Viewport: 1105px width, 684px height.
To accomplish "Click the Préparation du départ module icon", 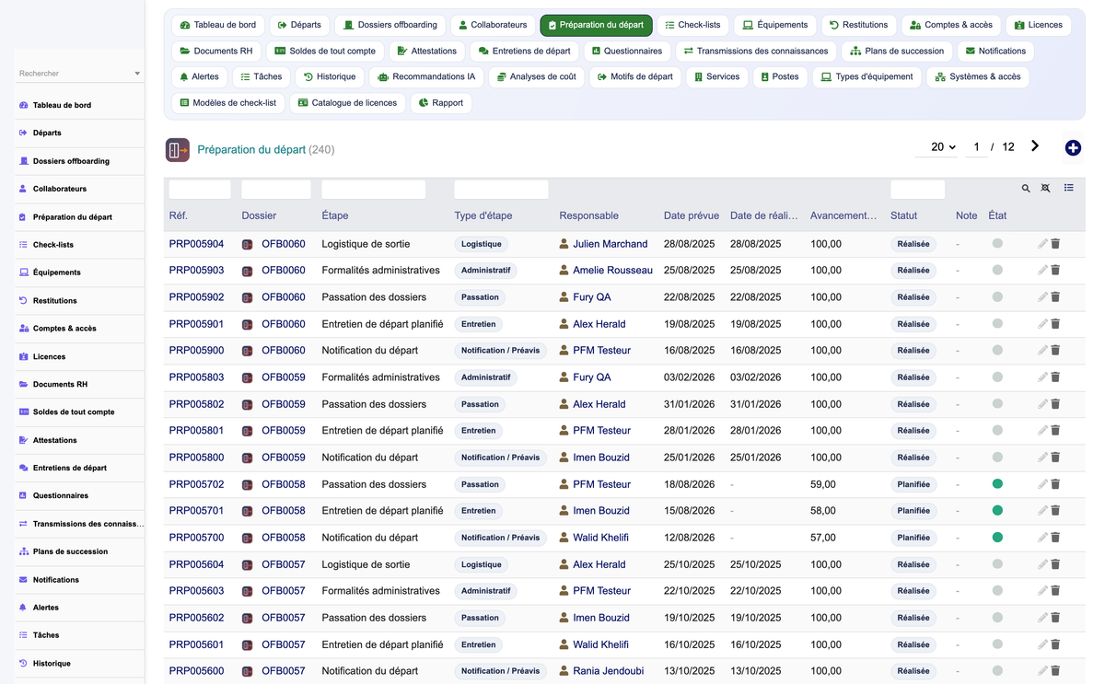I will pos(178,149).
